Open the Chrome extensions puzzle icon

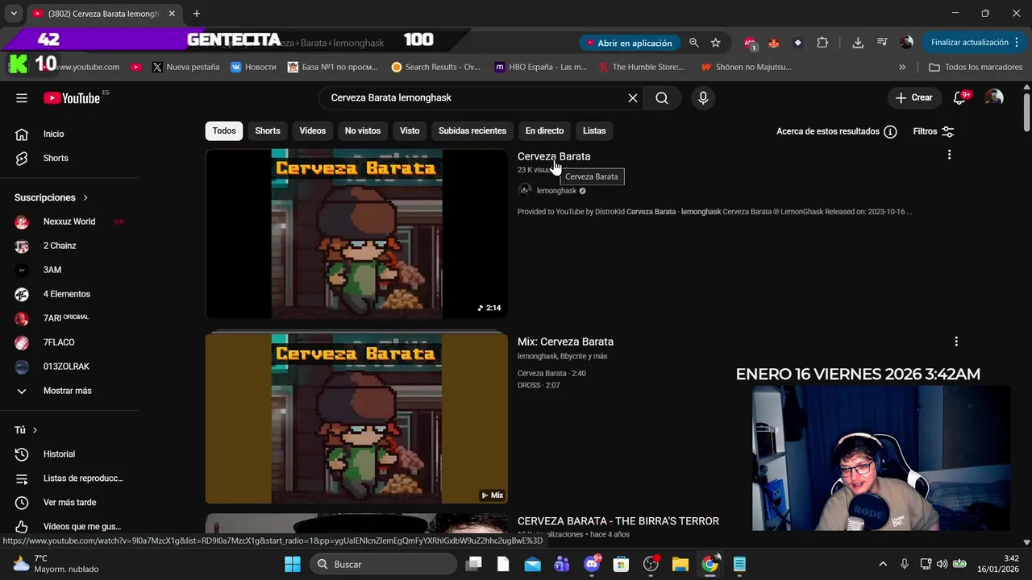click(822, 43)
